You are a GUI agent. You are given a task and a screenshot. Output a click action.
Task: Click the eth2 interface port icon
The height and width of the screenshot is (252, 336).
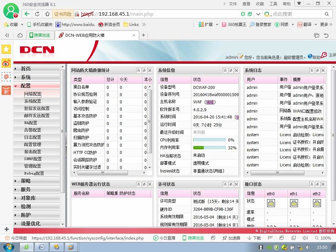pyautogui.click(x=317, y=203)
